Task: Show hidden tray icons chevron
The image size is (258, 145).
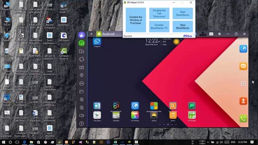Action: point(208,142)
